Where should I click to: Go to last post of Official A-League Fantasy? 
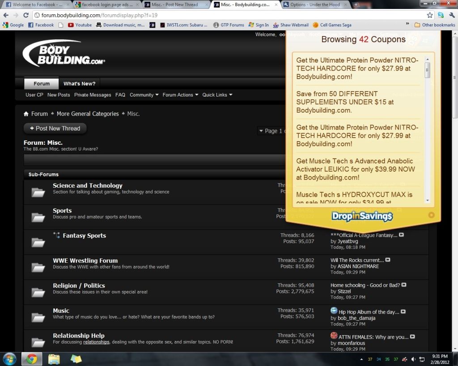tap(402, 235)
